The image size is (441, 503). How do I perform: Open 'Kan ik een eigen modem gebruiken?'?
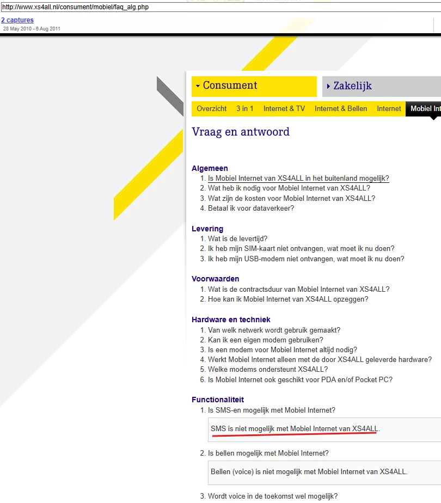tap(266, 340)
